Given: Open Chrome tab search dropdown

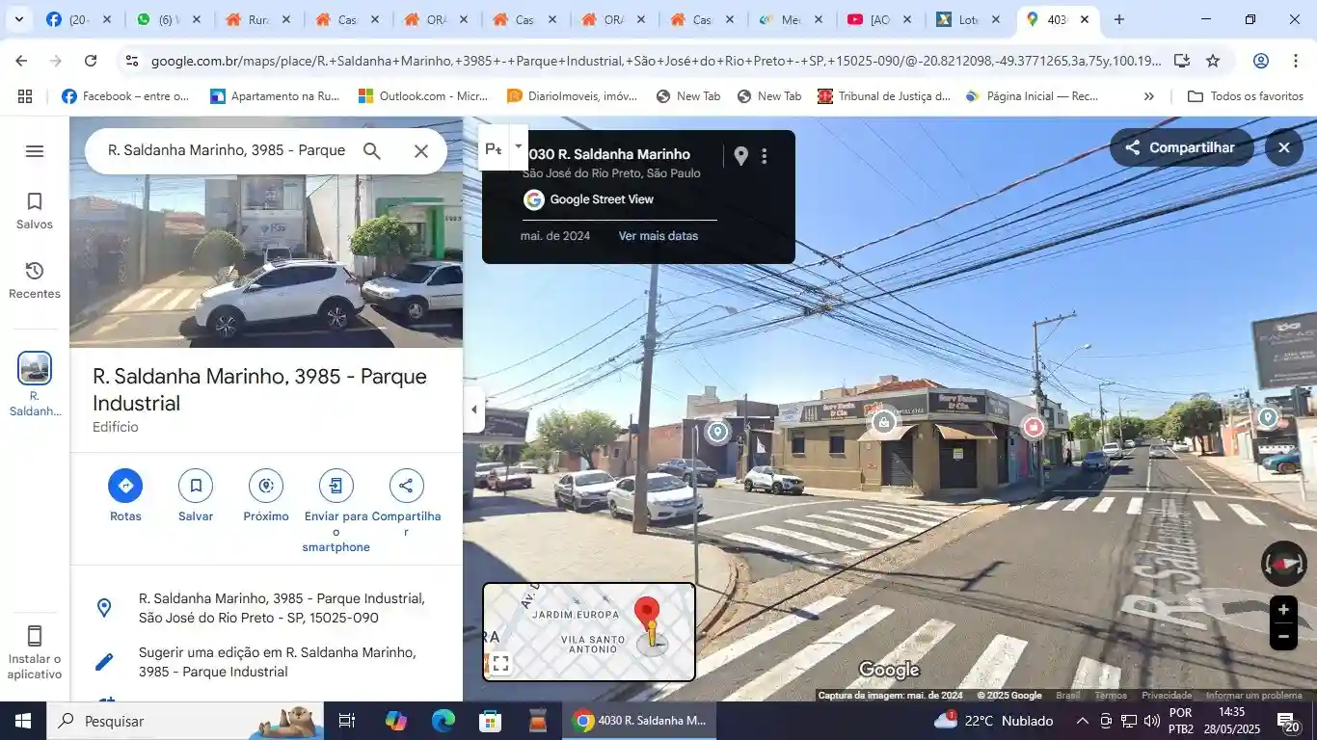Looking at the screenshot, I should pyautogui.click(x=19, y=19).
